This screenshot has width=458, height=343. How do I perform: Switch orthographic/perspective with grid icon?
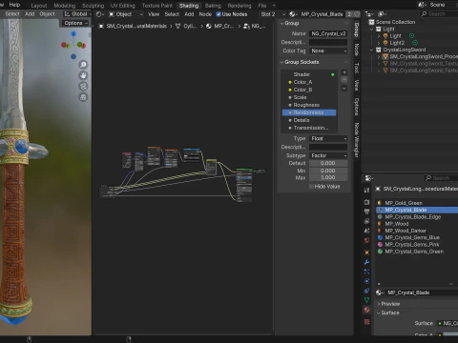pyautogui.click(x=83, y=97)
